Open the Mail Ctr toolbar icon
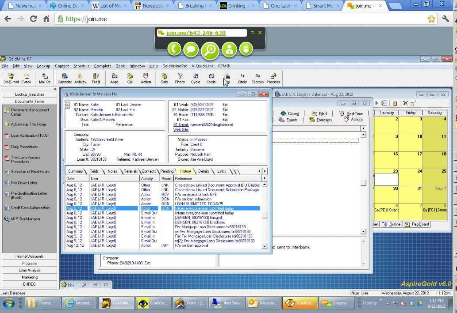The width and height of the screenshot is (457, 313). click(x=45, y=78)
